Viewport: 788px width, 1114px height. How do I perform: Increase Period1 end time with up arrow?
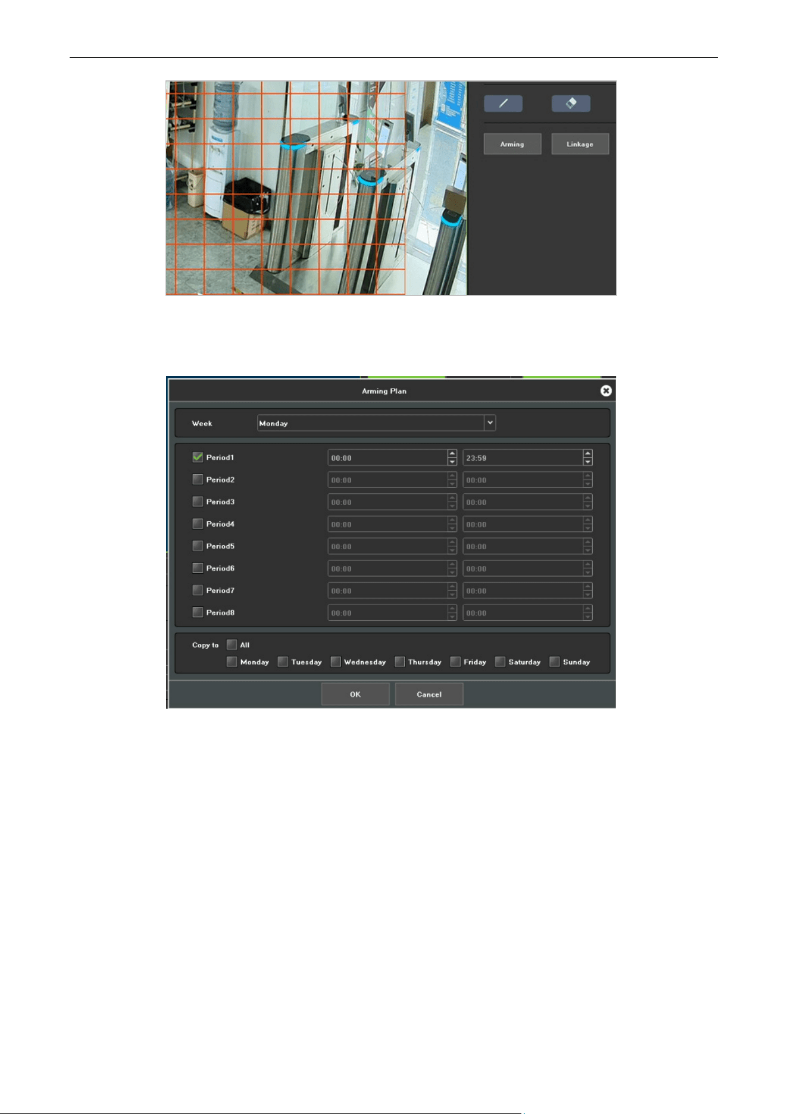pos(588,453)
